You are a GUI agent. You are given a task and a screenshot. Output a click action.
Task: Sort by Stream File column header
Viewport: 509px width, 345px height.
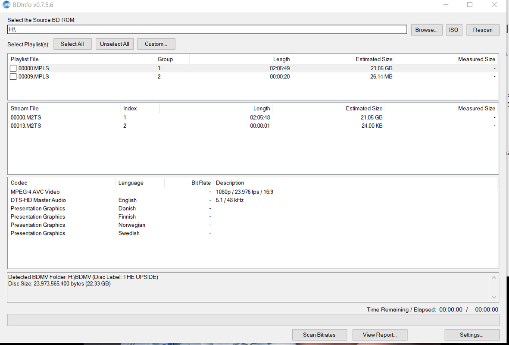(65, 108)
